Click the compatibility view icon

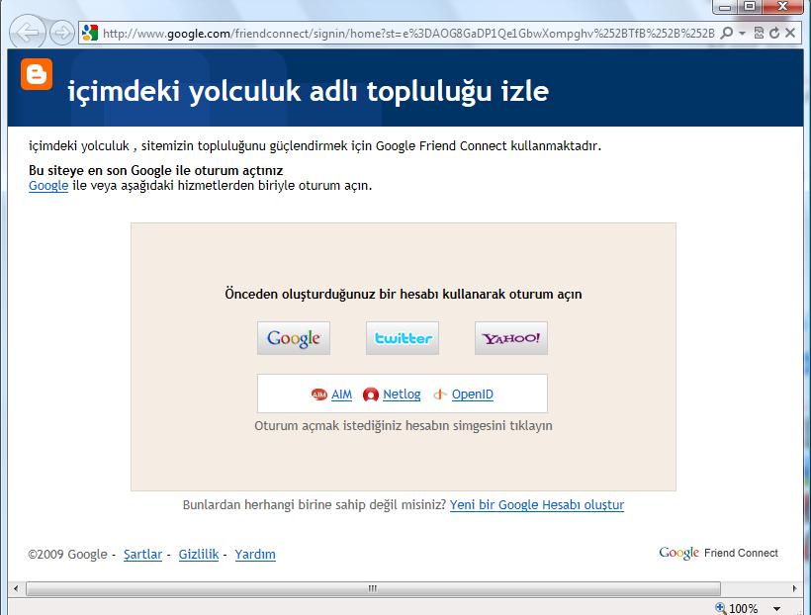[759, 33]
